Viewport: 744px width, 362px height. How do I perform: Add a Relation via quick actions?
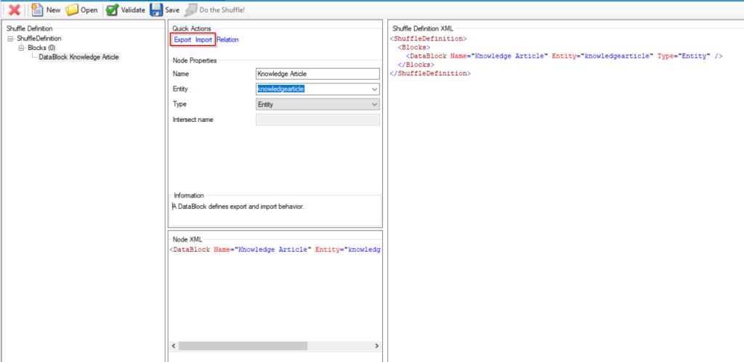click(x=227, y=39)
